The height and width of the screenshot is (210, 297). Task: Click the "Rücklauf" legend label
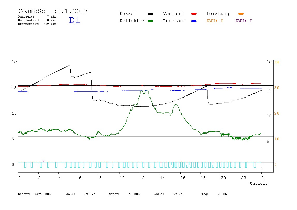(174, 21)
